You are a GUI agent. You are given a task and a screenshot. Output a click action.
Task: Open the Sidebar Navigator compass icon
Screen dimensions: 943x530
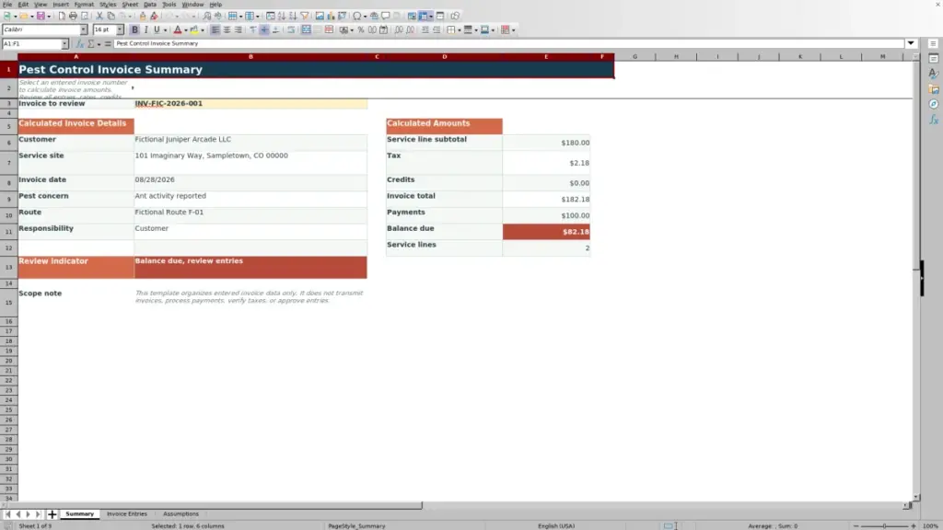[934, 105]
